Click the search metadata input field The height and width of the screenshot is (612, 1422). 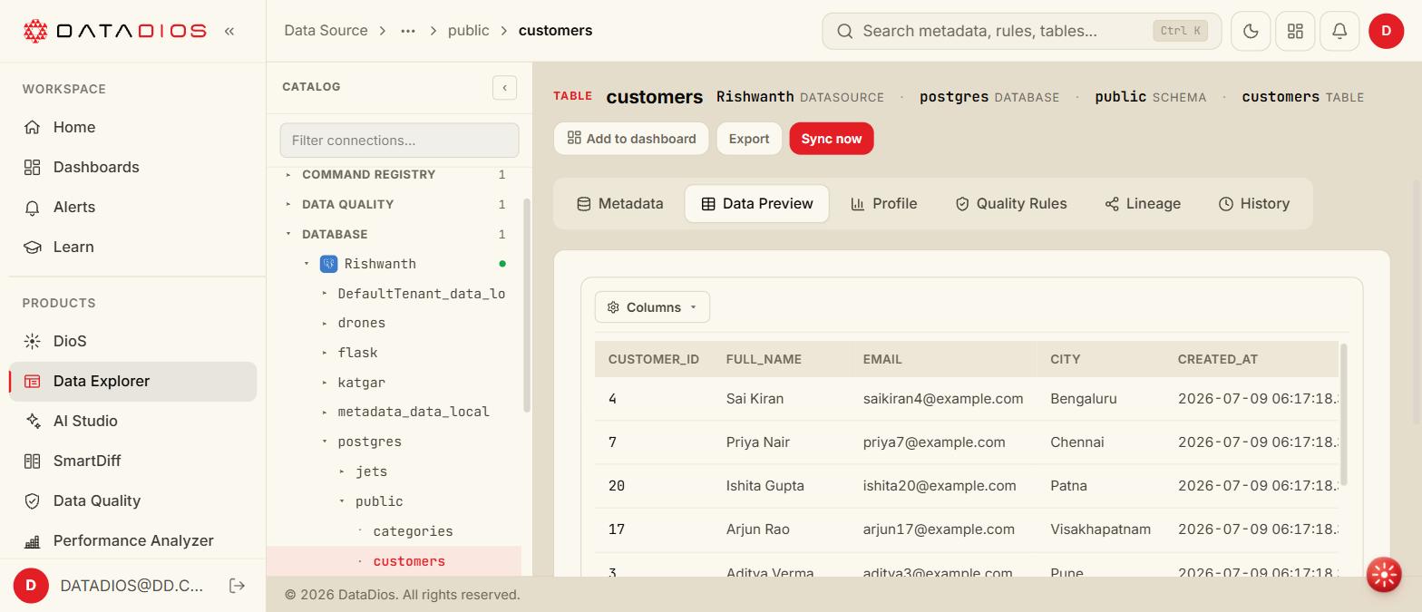pyautogui.click(x=1021, y=31)
